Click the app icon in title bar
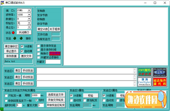170x111 pixels. pos(2,3)
